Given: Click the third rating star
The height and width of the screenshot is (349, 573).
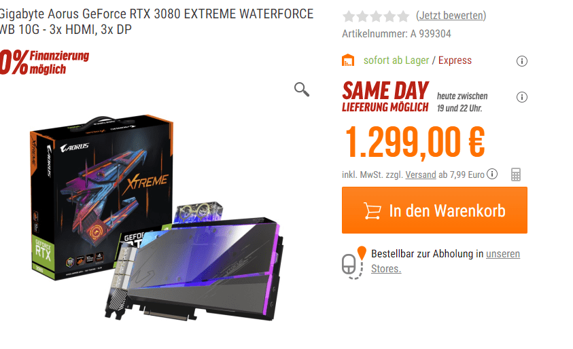Looking at the screenshot, I should point(376,16).
